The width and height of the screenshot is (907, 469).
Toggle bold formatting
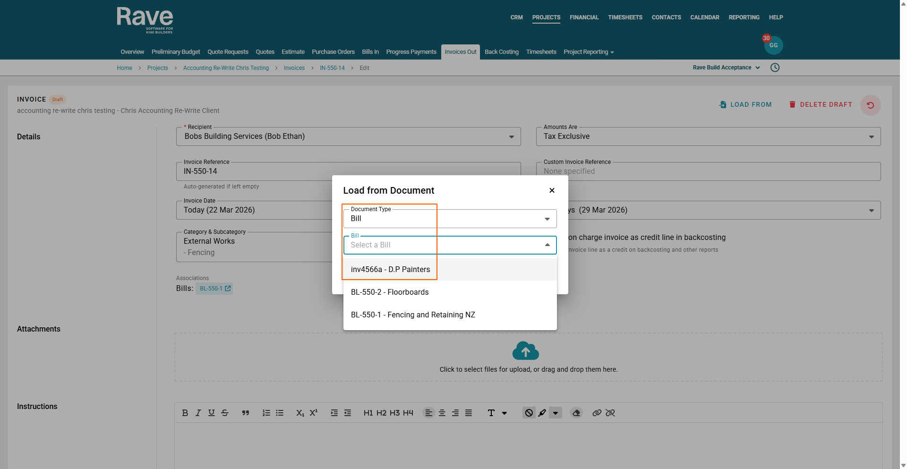pyautogui.click(x=185, y=413)
